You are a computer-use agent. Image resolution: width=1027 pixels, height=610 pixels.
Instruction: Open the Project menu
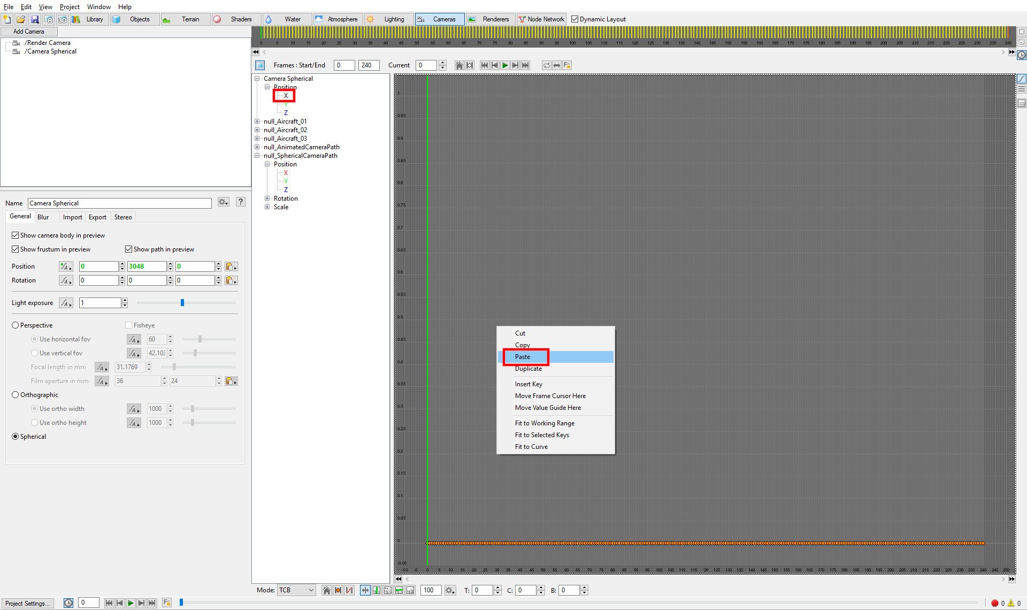click(x=70, y=7)
